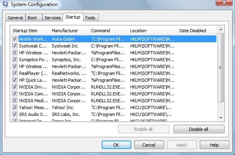The image size is (235, 155).
Task: Click the Cancel button
Action: click(x=149, y=145)
